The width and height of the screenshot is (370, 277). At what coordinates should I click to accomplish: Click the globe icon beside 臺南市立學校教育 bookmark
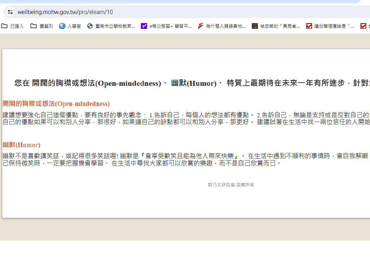click(x=90, y=26)
